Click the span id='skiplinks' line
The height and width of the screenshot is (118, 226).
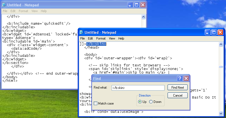tap(136, 69)
